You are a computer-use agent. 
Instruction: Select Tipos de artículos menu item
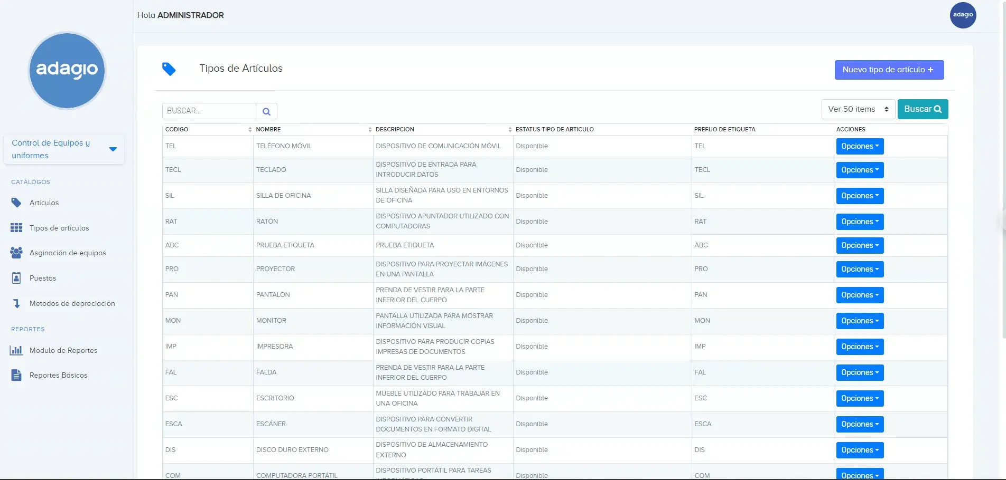59,228
